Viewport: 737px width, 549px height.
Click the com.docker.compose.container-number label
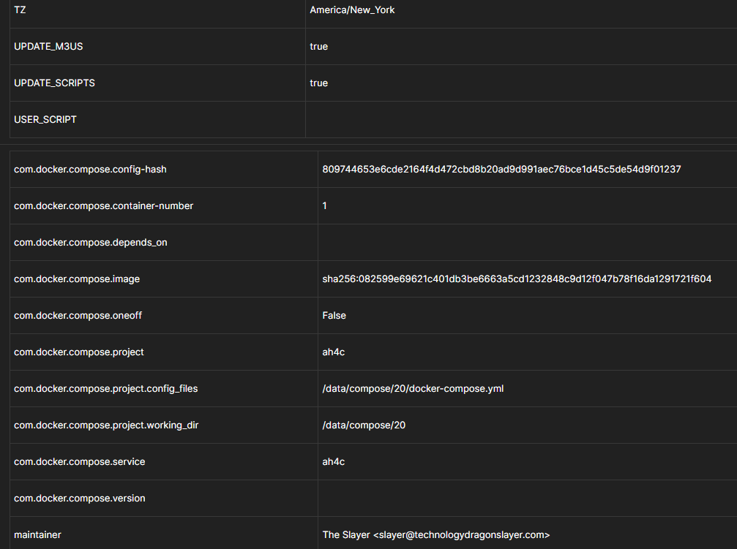103,206
